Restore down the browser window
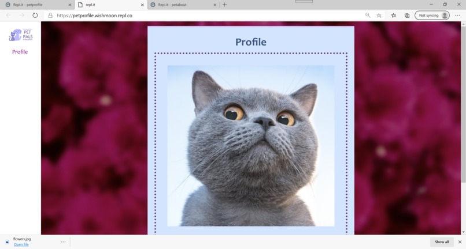The width and height of the screenshot is (466, 249). coord(445,5)
